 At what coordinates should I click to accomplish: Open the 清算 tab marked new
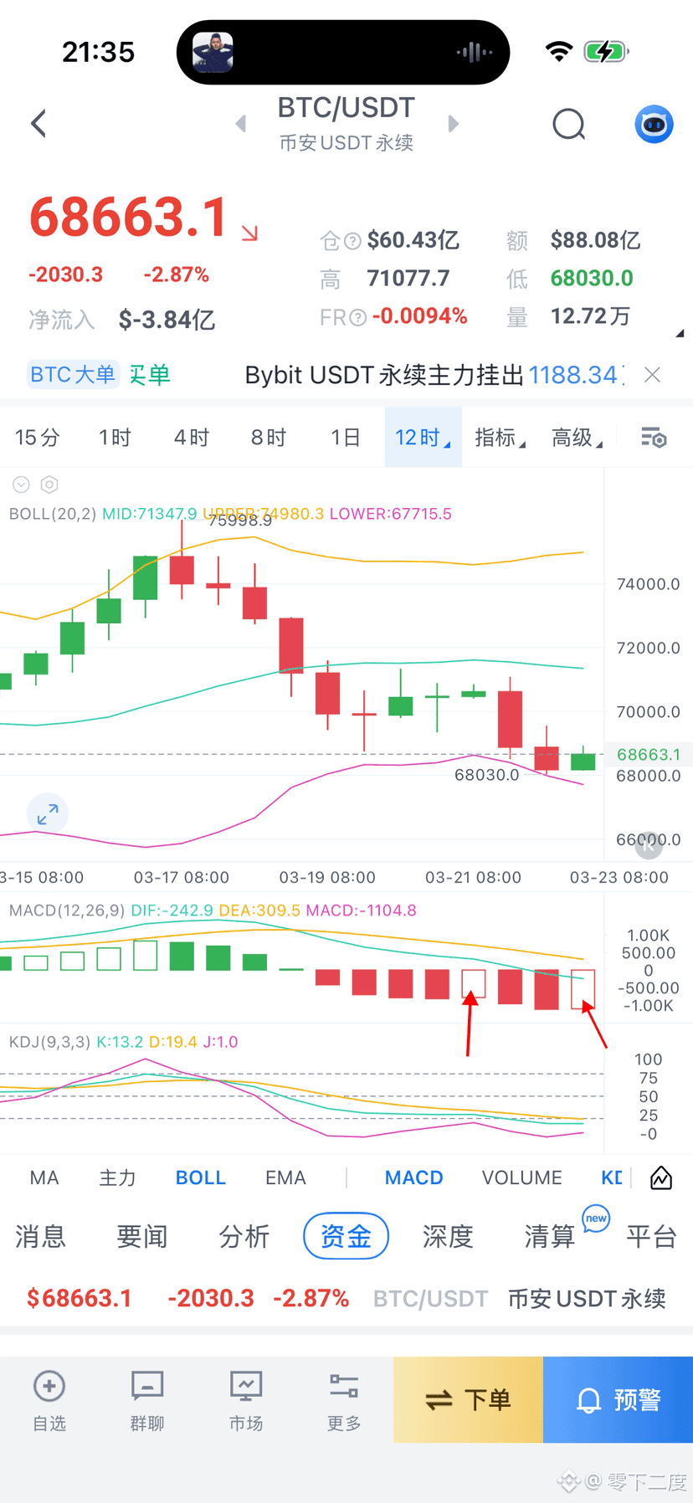click(x=551, y=1237)
